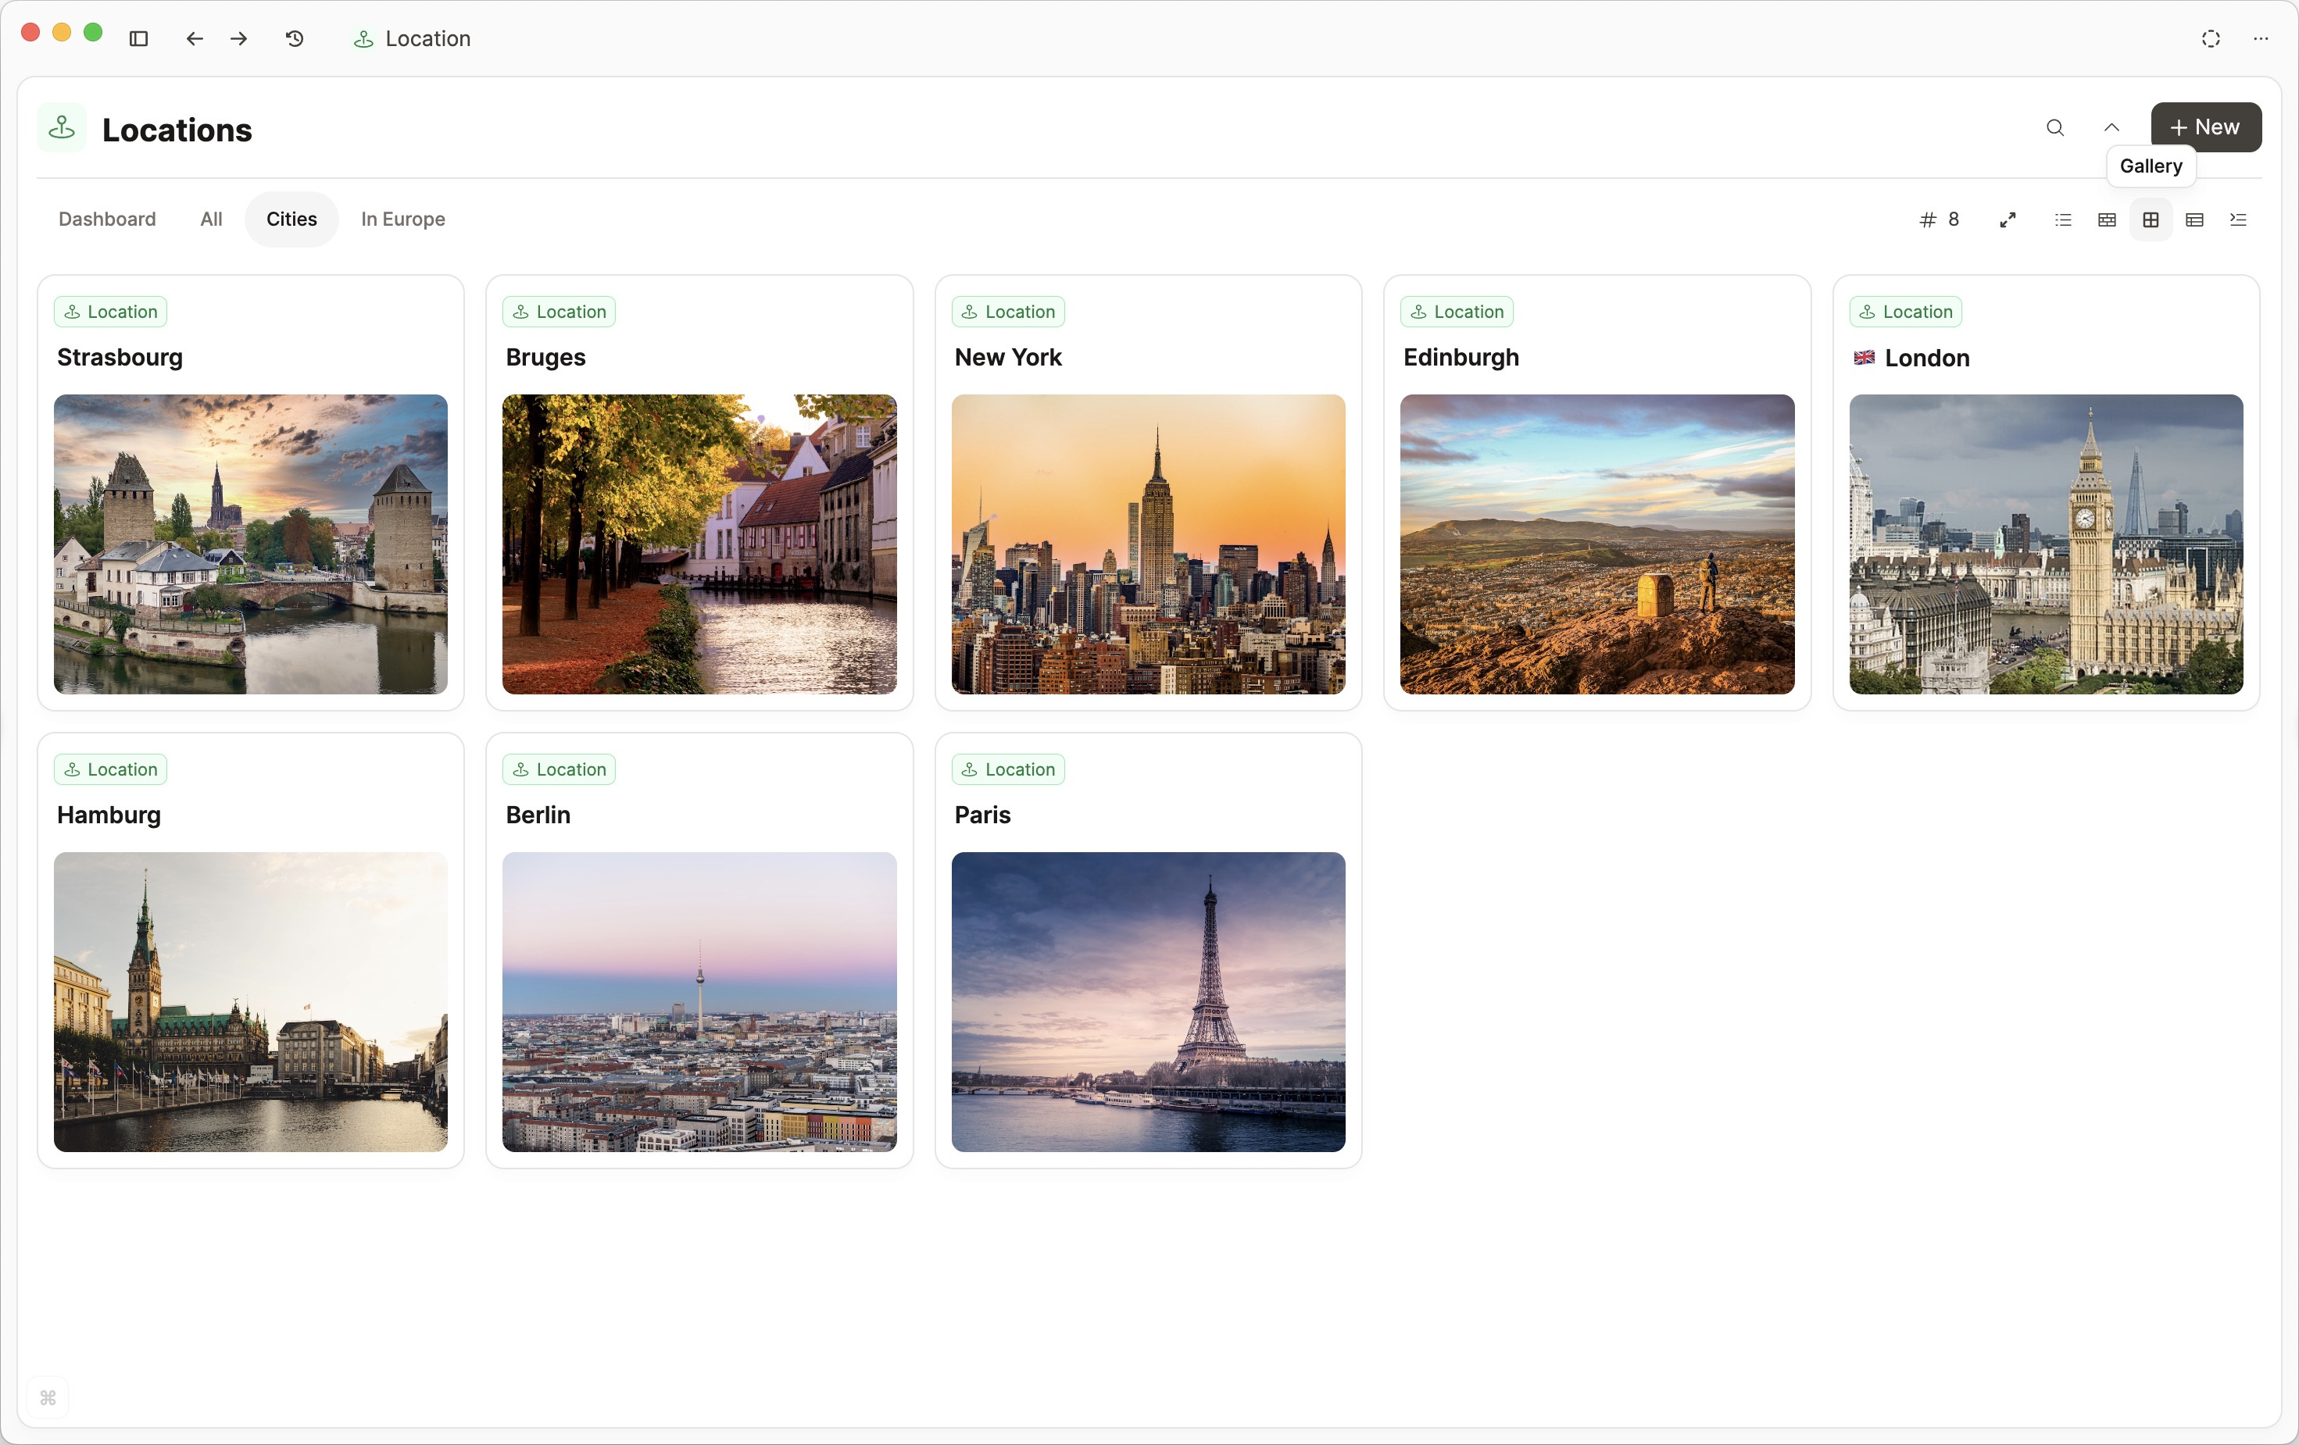Switch to the indented outline view icon
The height and width of the screenshot is (1445, 2299).
tap(2238, 220)
